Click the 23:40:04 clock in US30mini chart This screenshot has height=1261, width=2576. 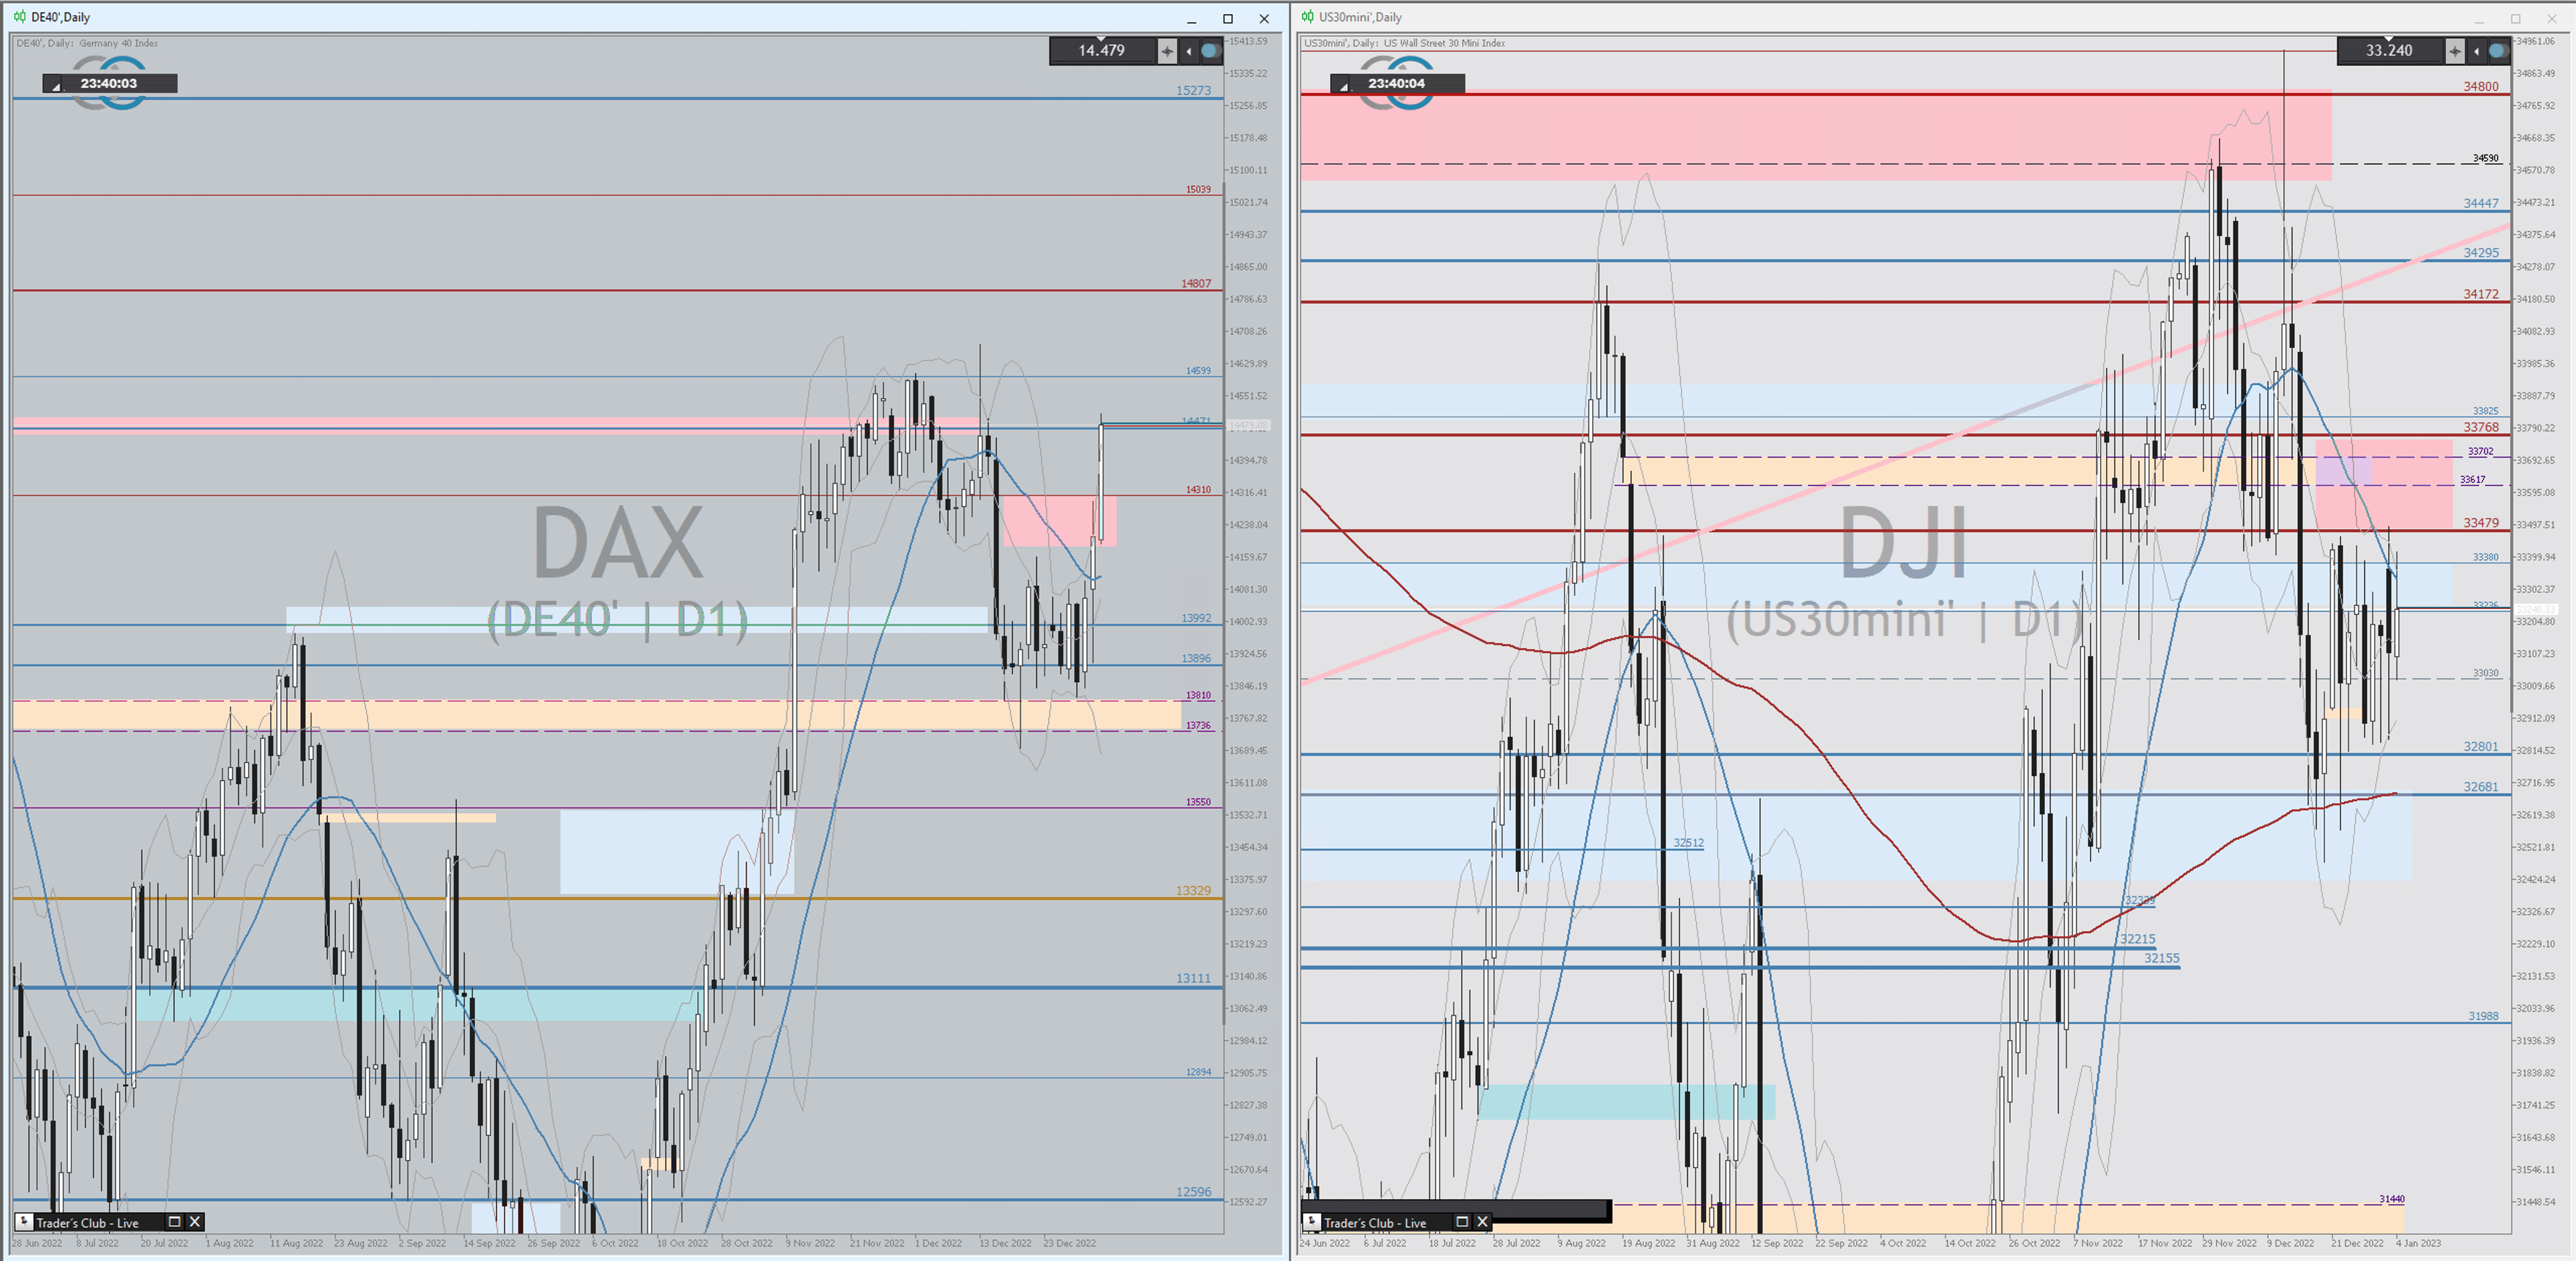tap(1397, 83)
